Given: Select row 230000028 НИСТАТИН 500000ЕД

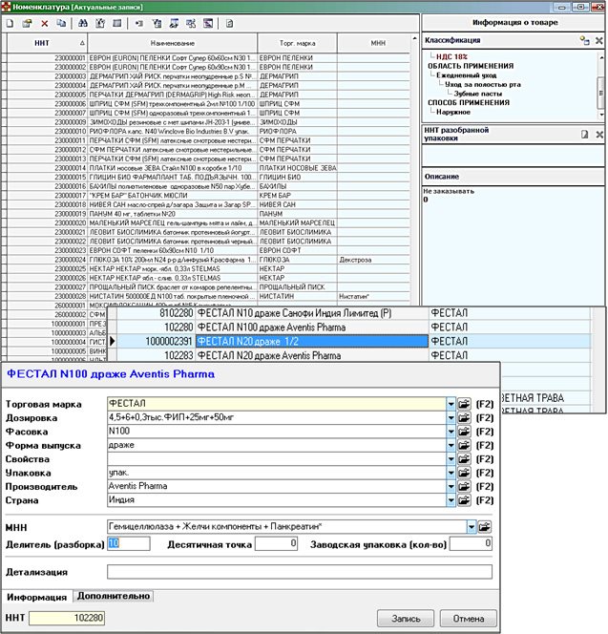Looking at the screenshot, I should point(208,296).
